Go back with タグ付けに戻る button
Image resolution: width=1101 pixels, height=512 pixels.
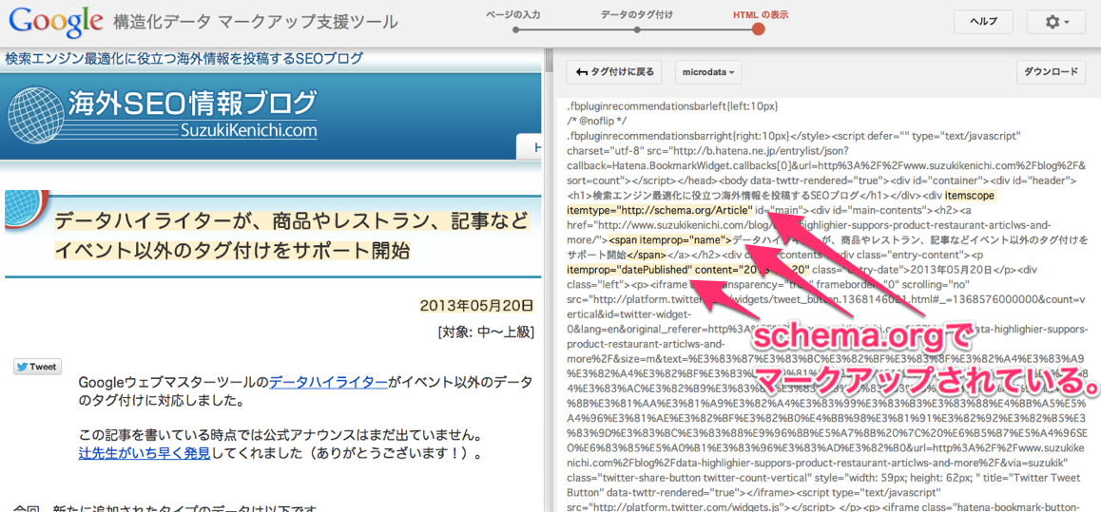tap(614, 71)
